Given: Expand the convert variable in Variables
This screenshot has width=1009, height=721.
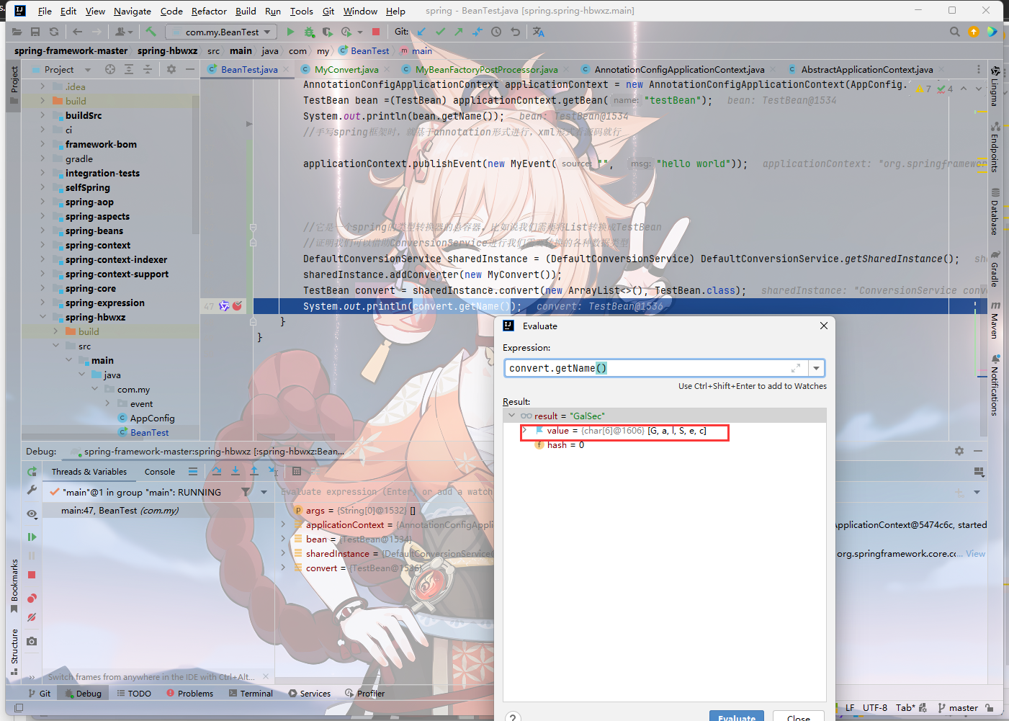Looking at the screenshot, I should coord(284,568).
